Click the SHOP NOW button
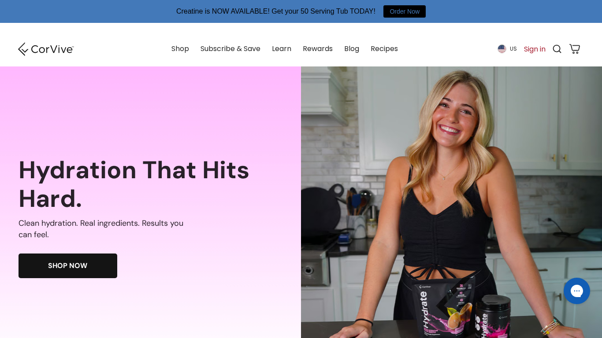Screen dimensions: 602x338 coord(68,266)
